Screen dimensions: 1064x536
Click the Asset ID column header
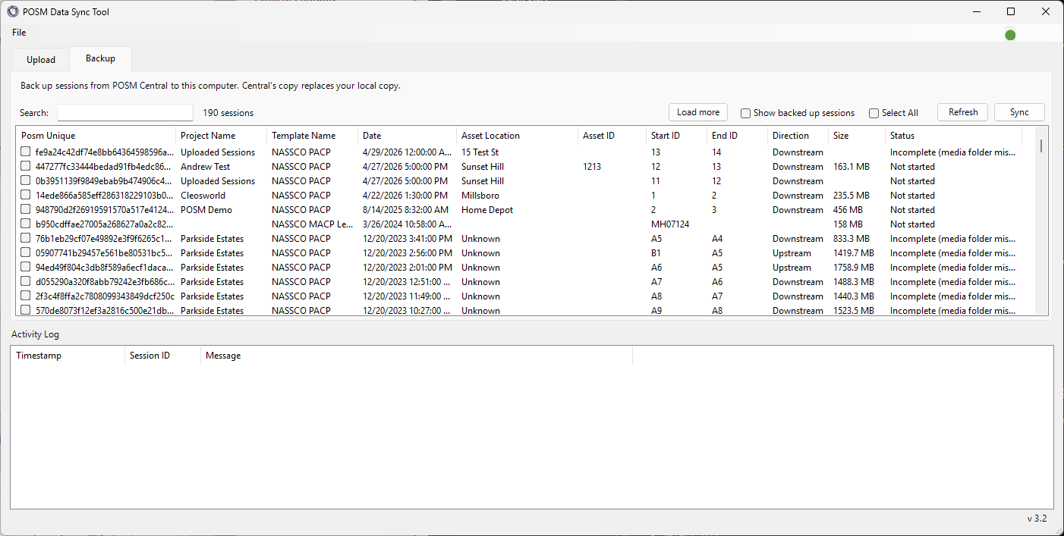[x=612, y=136]
